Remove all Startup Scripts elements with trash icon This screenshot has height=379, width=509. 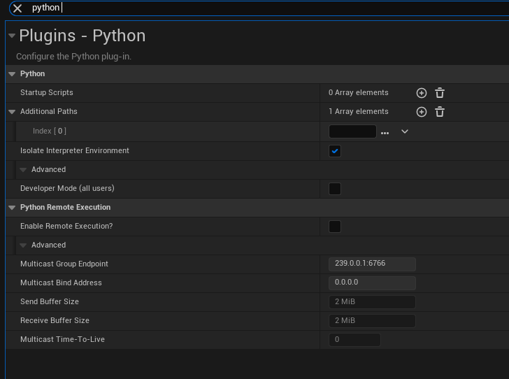[x=440, y=93]
